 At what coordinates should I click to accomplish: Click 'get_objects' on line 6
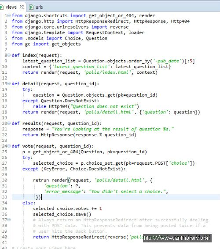point(66,44)
